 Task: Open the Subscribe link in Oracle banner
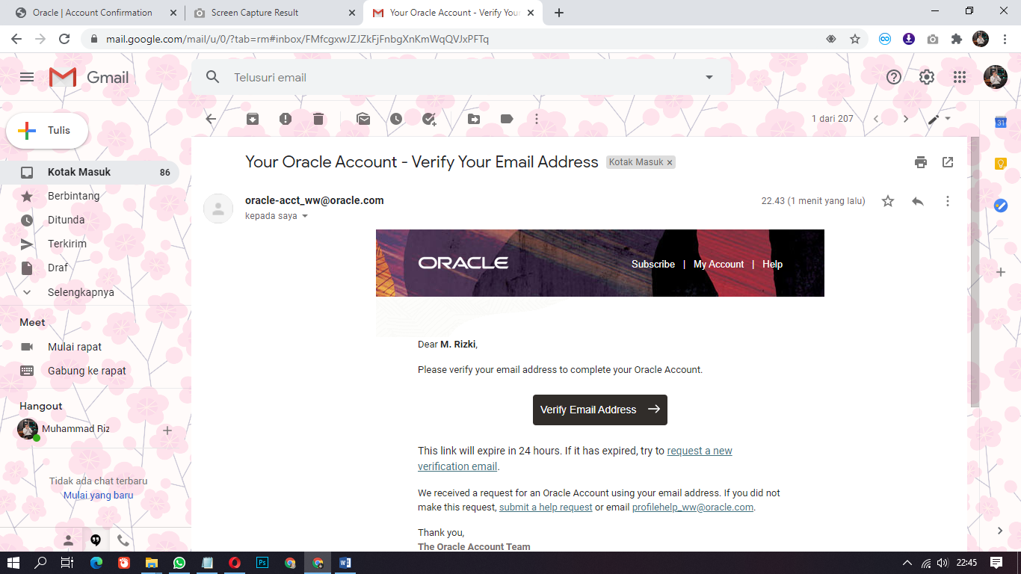(x=653, y=264)
